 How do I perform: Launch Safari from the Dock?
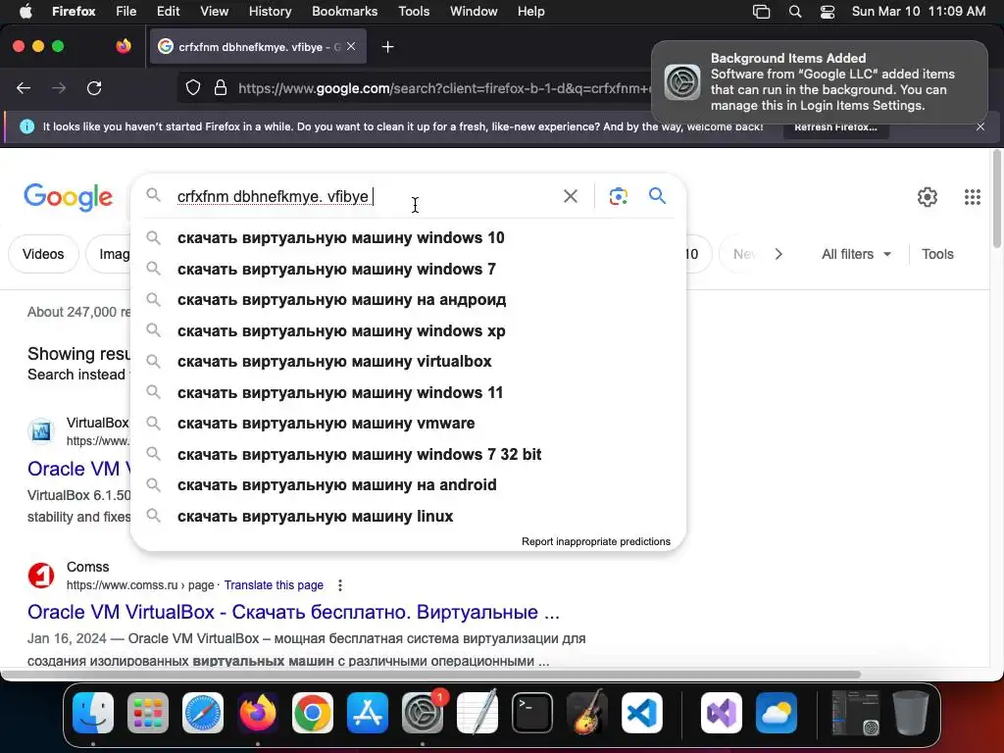(x=203, y=713)
